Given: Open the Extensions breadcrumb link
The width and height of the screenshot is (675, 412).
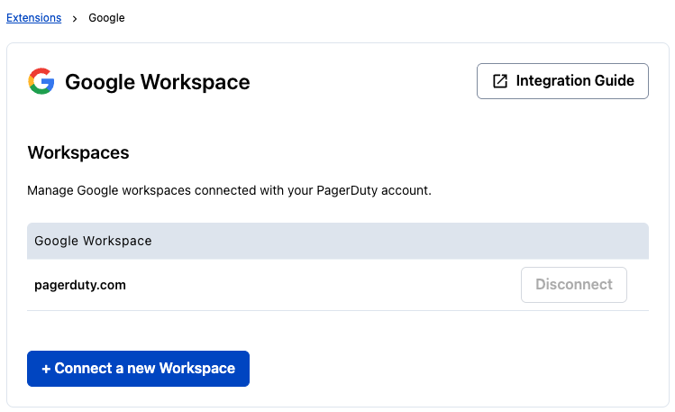Looking at the screenshot, I should pyautogui.click(x=33, y=18).
